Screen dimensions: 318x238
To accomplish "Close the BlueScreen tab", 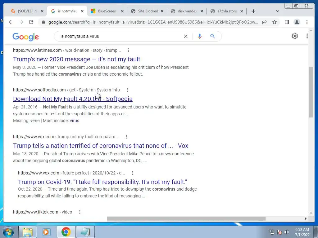I will (x=122, y=11).
